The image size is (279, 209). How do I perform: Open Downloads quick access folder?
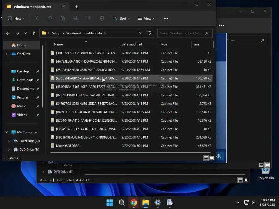click(x=25, y=80)
